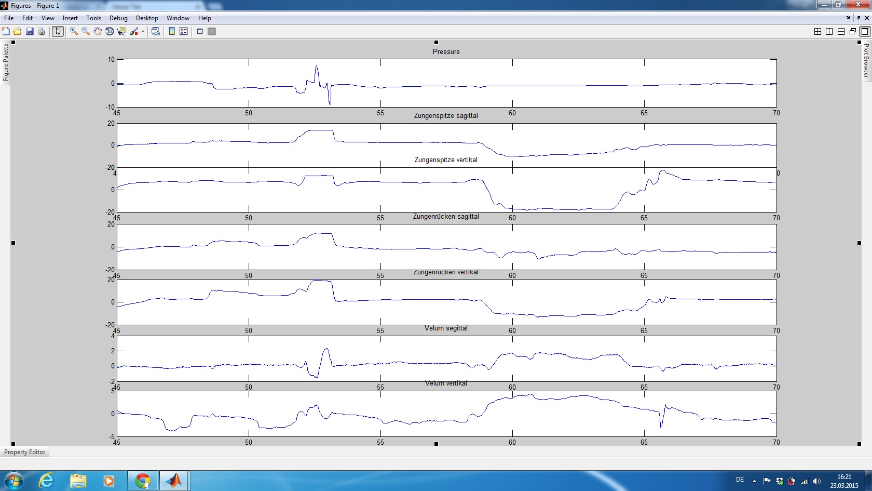This screenshot has height=491, width=872.
Task: Click inside the Pressure plot axes
Action: click(446, 83)
